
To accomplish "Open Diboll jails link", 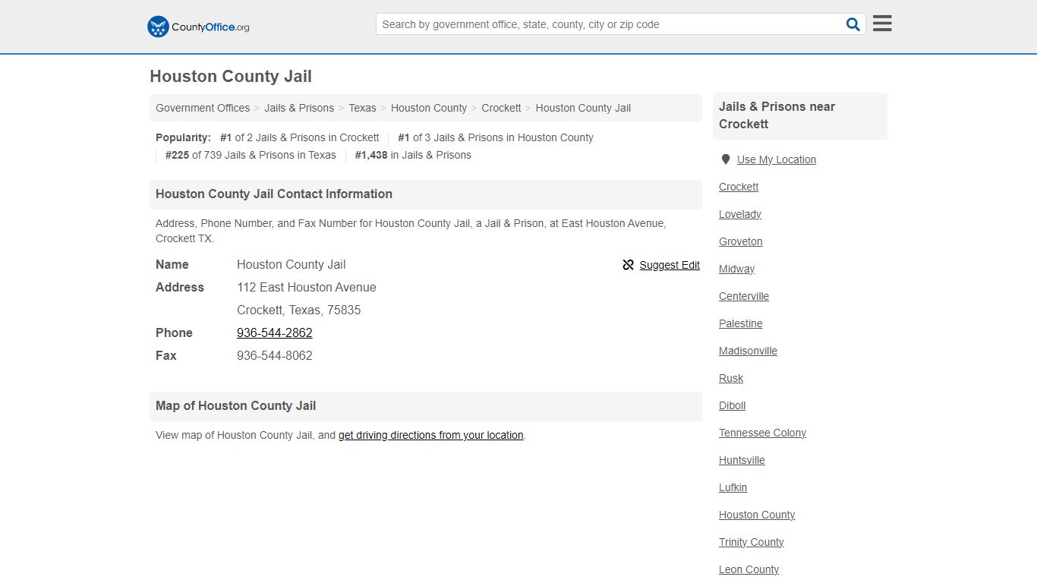I will [x=733, y=405].
